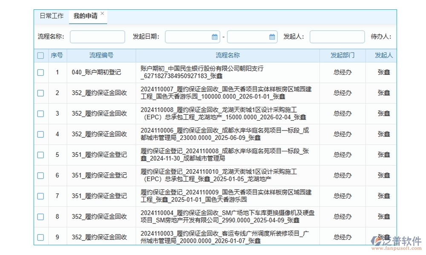Check the checkbox for 040_账户期初登记 row

click(40, 72)
